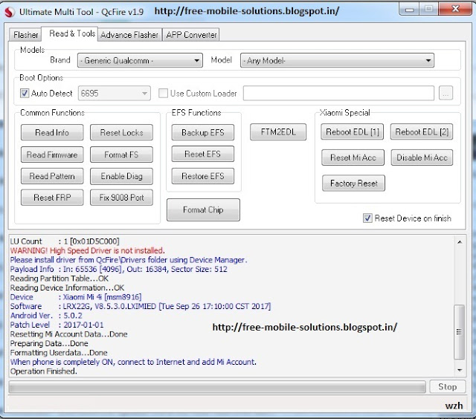Click the Format Chip button
The height and width of the screenshot is (419, 476).
tap(203, 209)
